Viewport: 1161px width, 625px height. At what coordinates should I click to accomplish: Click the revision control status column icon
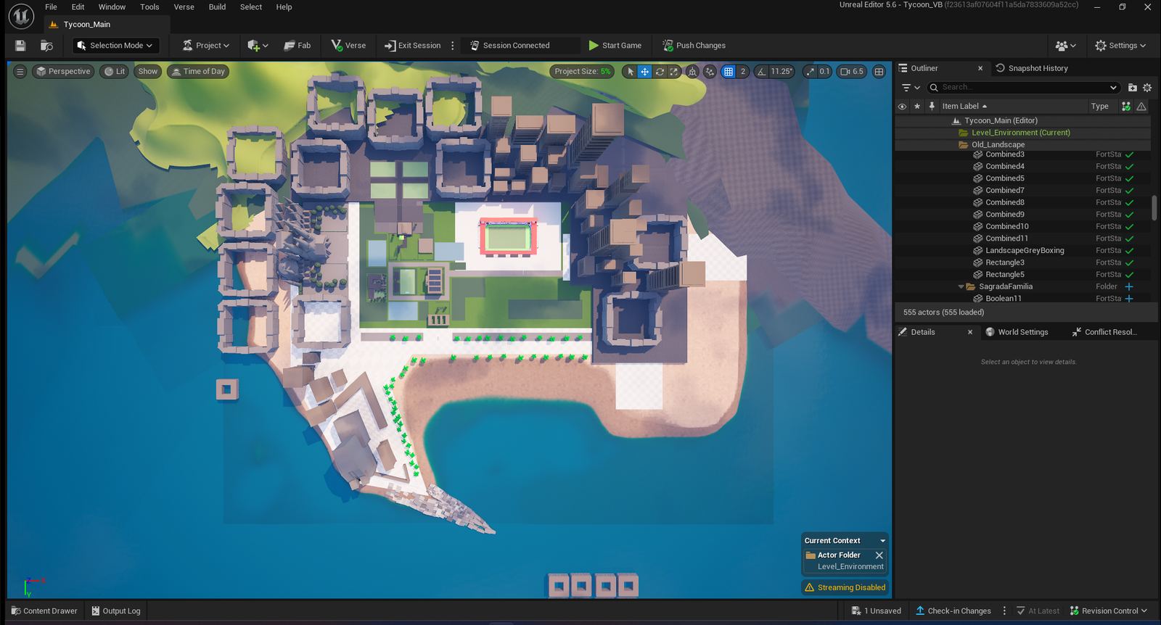coord(1126,107)
